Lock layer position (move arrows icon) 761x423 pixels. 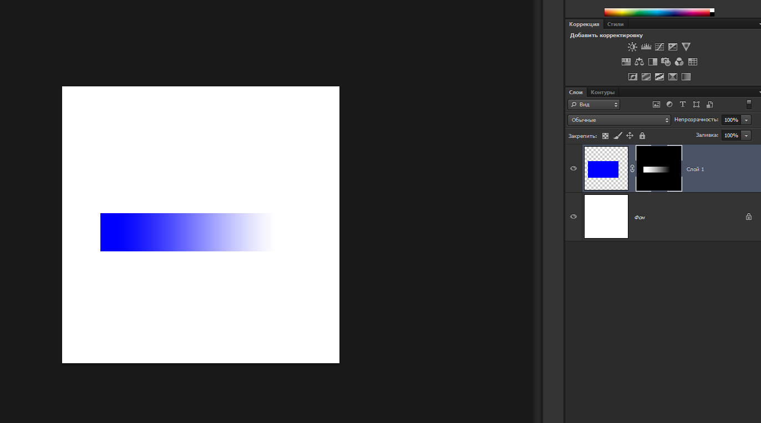click(630, 136)
